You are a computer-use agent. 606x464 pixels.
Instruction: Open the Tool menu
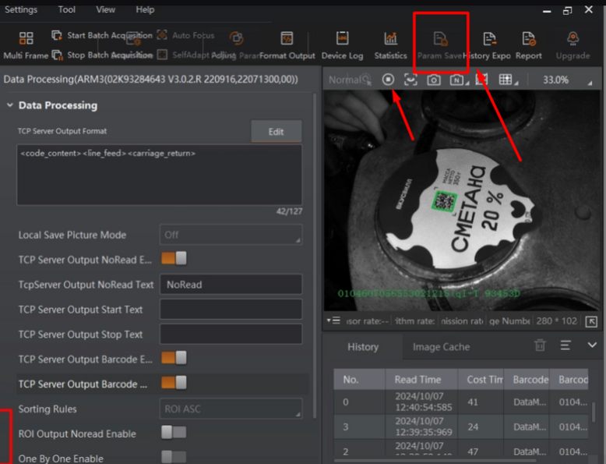pos(67,9)
